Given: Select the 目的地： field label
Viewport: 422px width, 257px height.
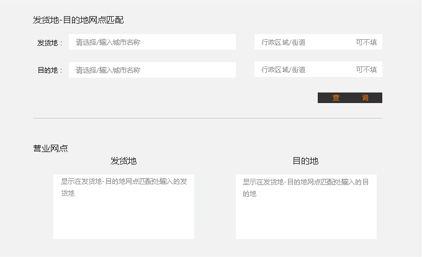Looking at the screenshot, I should coord(50,70).
